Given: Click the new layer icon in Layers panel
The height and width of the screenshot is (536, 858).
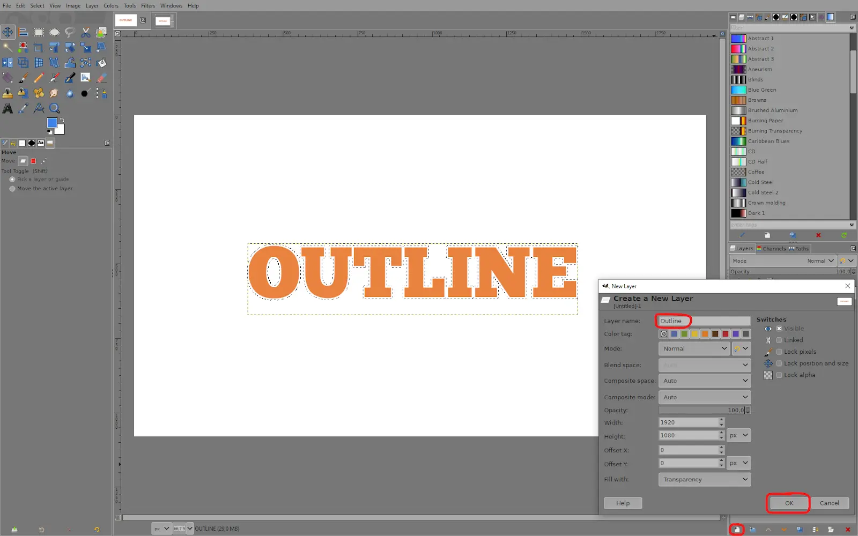Looking at the screenshot, I should (737, 530).
